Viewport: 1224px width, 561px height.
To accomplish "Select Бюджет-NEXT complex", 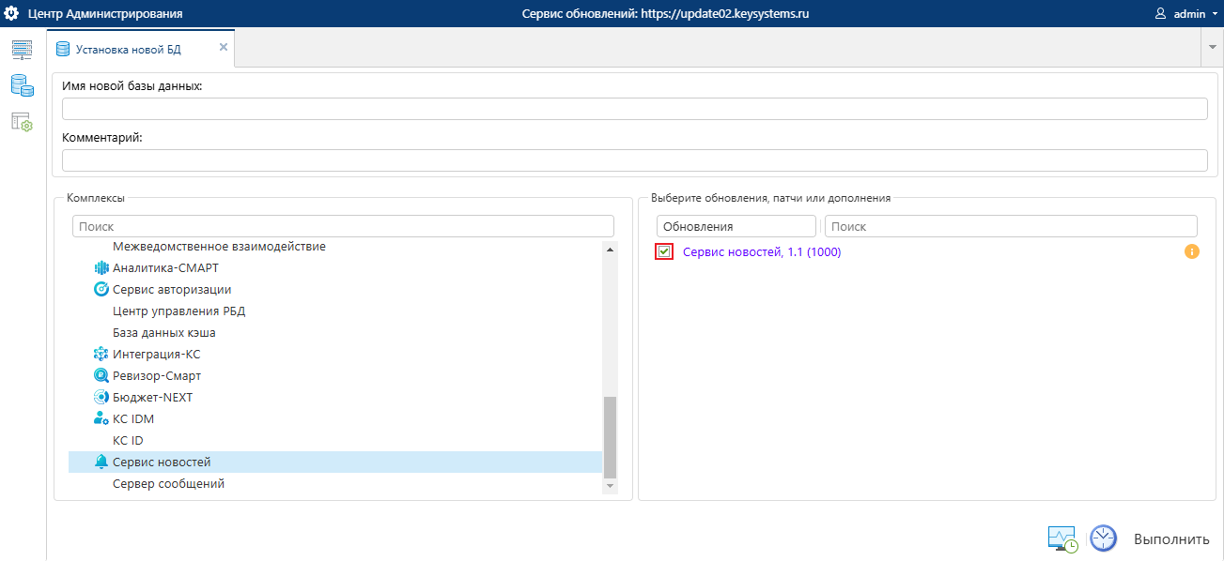I will click(152, 398).
